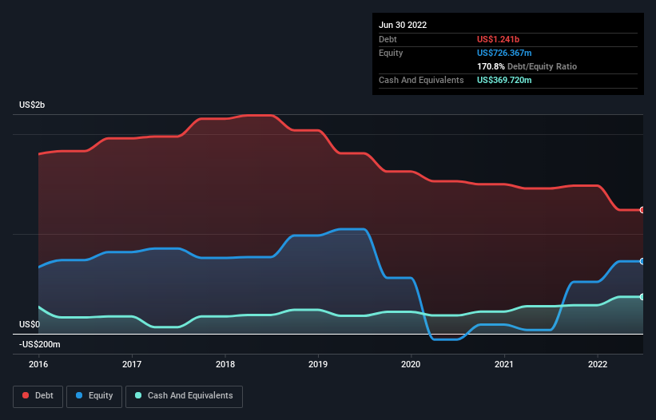The image size is (656, 420).
Task: Click the 2022 x-axis label
Action: tap(598, 364)
